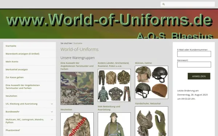Expand Multicam category chevron
The width and height of the screenshot is (218, 136).
(x=52, y=120)
